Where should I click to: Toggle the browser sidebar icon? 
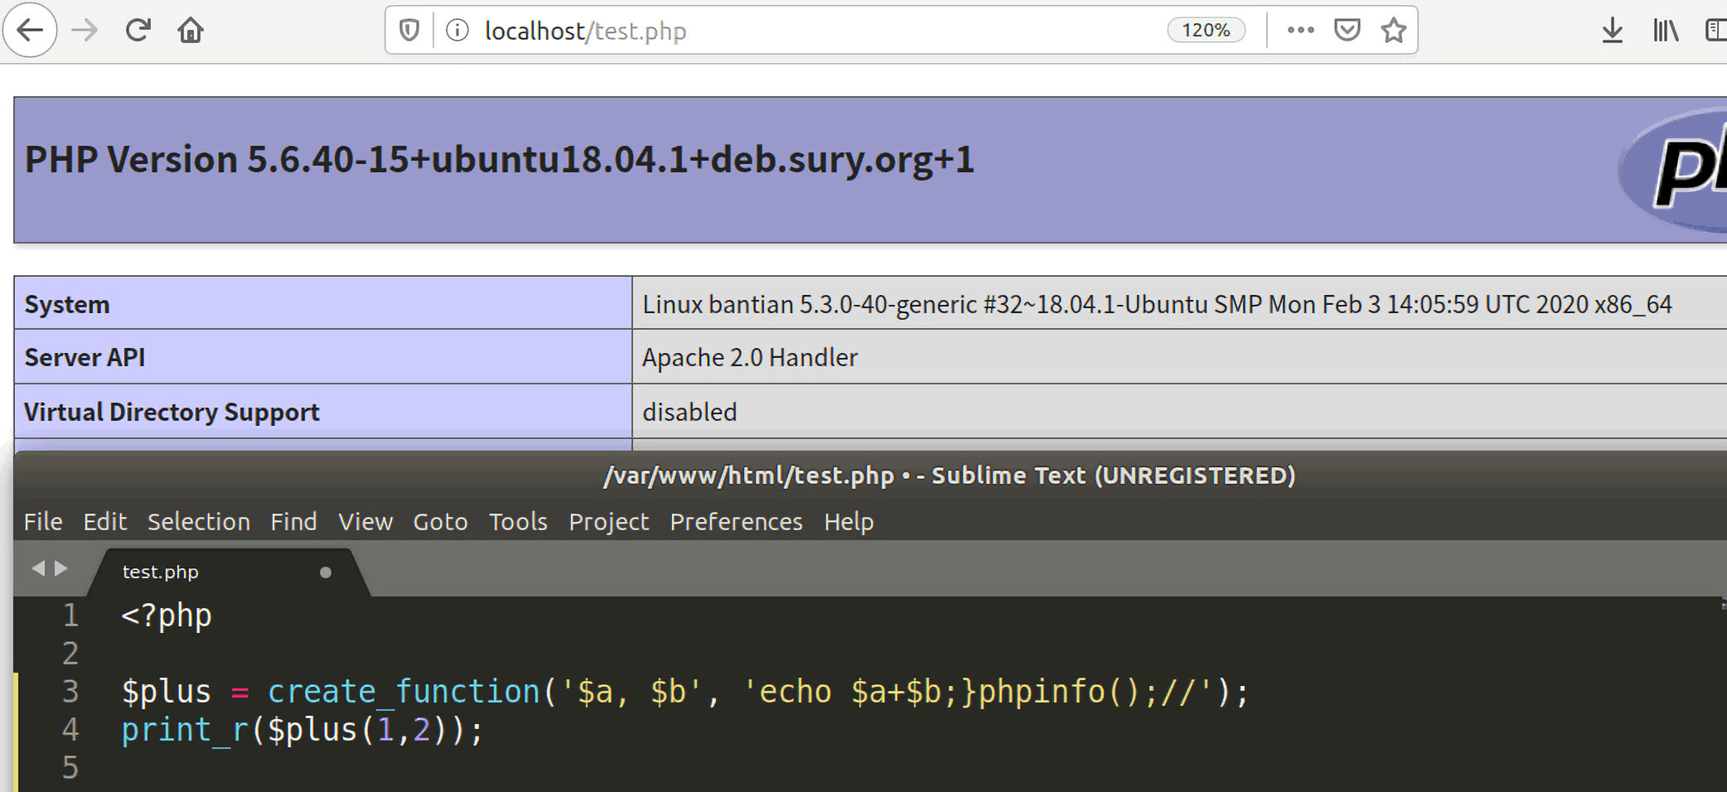click(x=1716, y=31)
